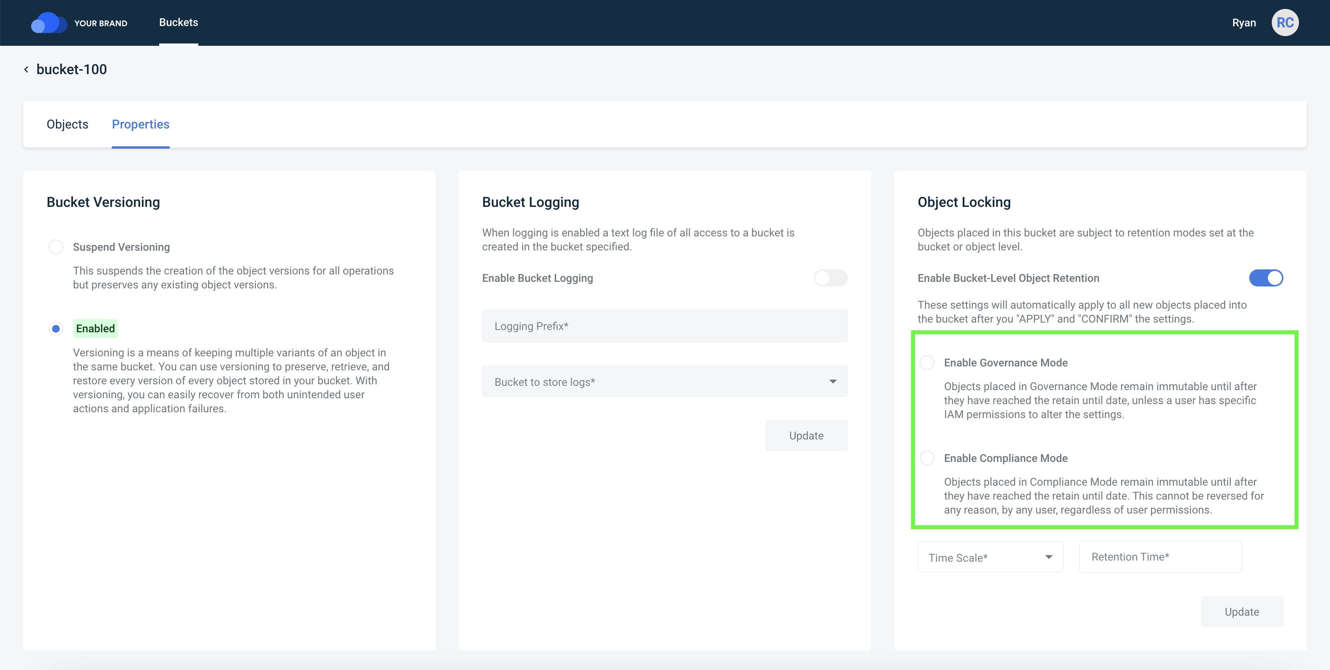1330x670 pixels.
Task: Click the cloud brand logo icon
Action: [x=49, y=23]
